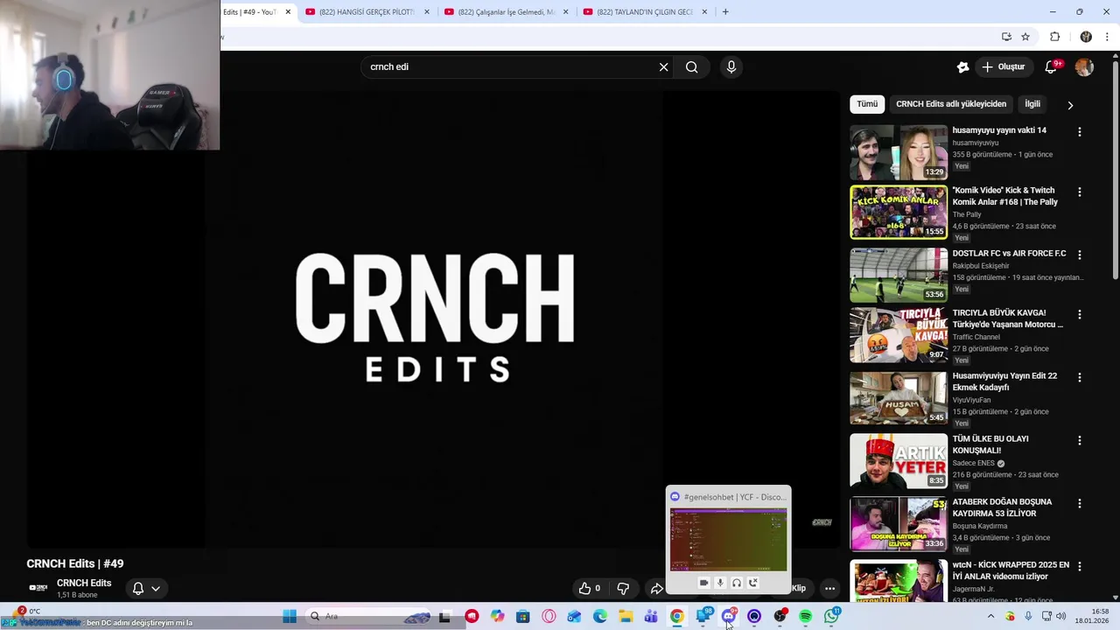Click the Windows taskbar search box

tap(367, 617)
